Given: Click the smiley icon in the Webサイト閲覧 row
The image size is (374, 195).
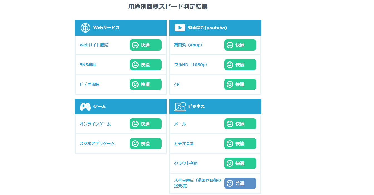Looking at the screenshot, I should [x=135, y=45].
